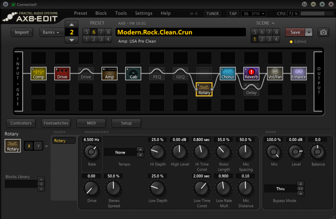Screen dimensions: 336x219
Task: Click the Chorus effect block
Action: pos(228,73)
